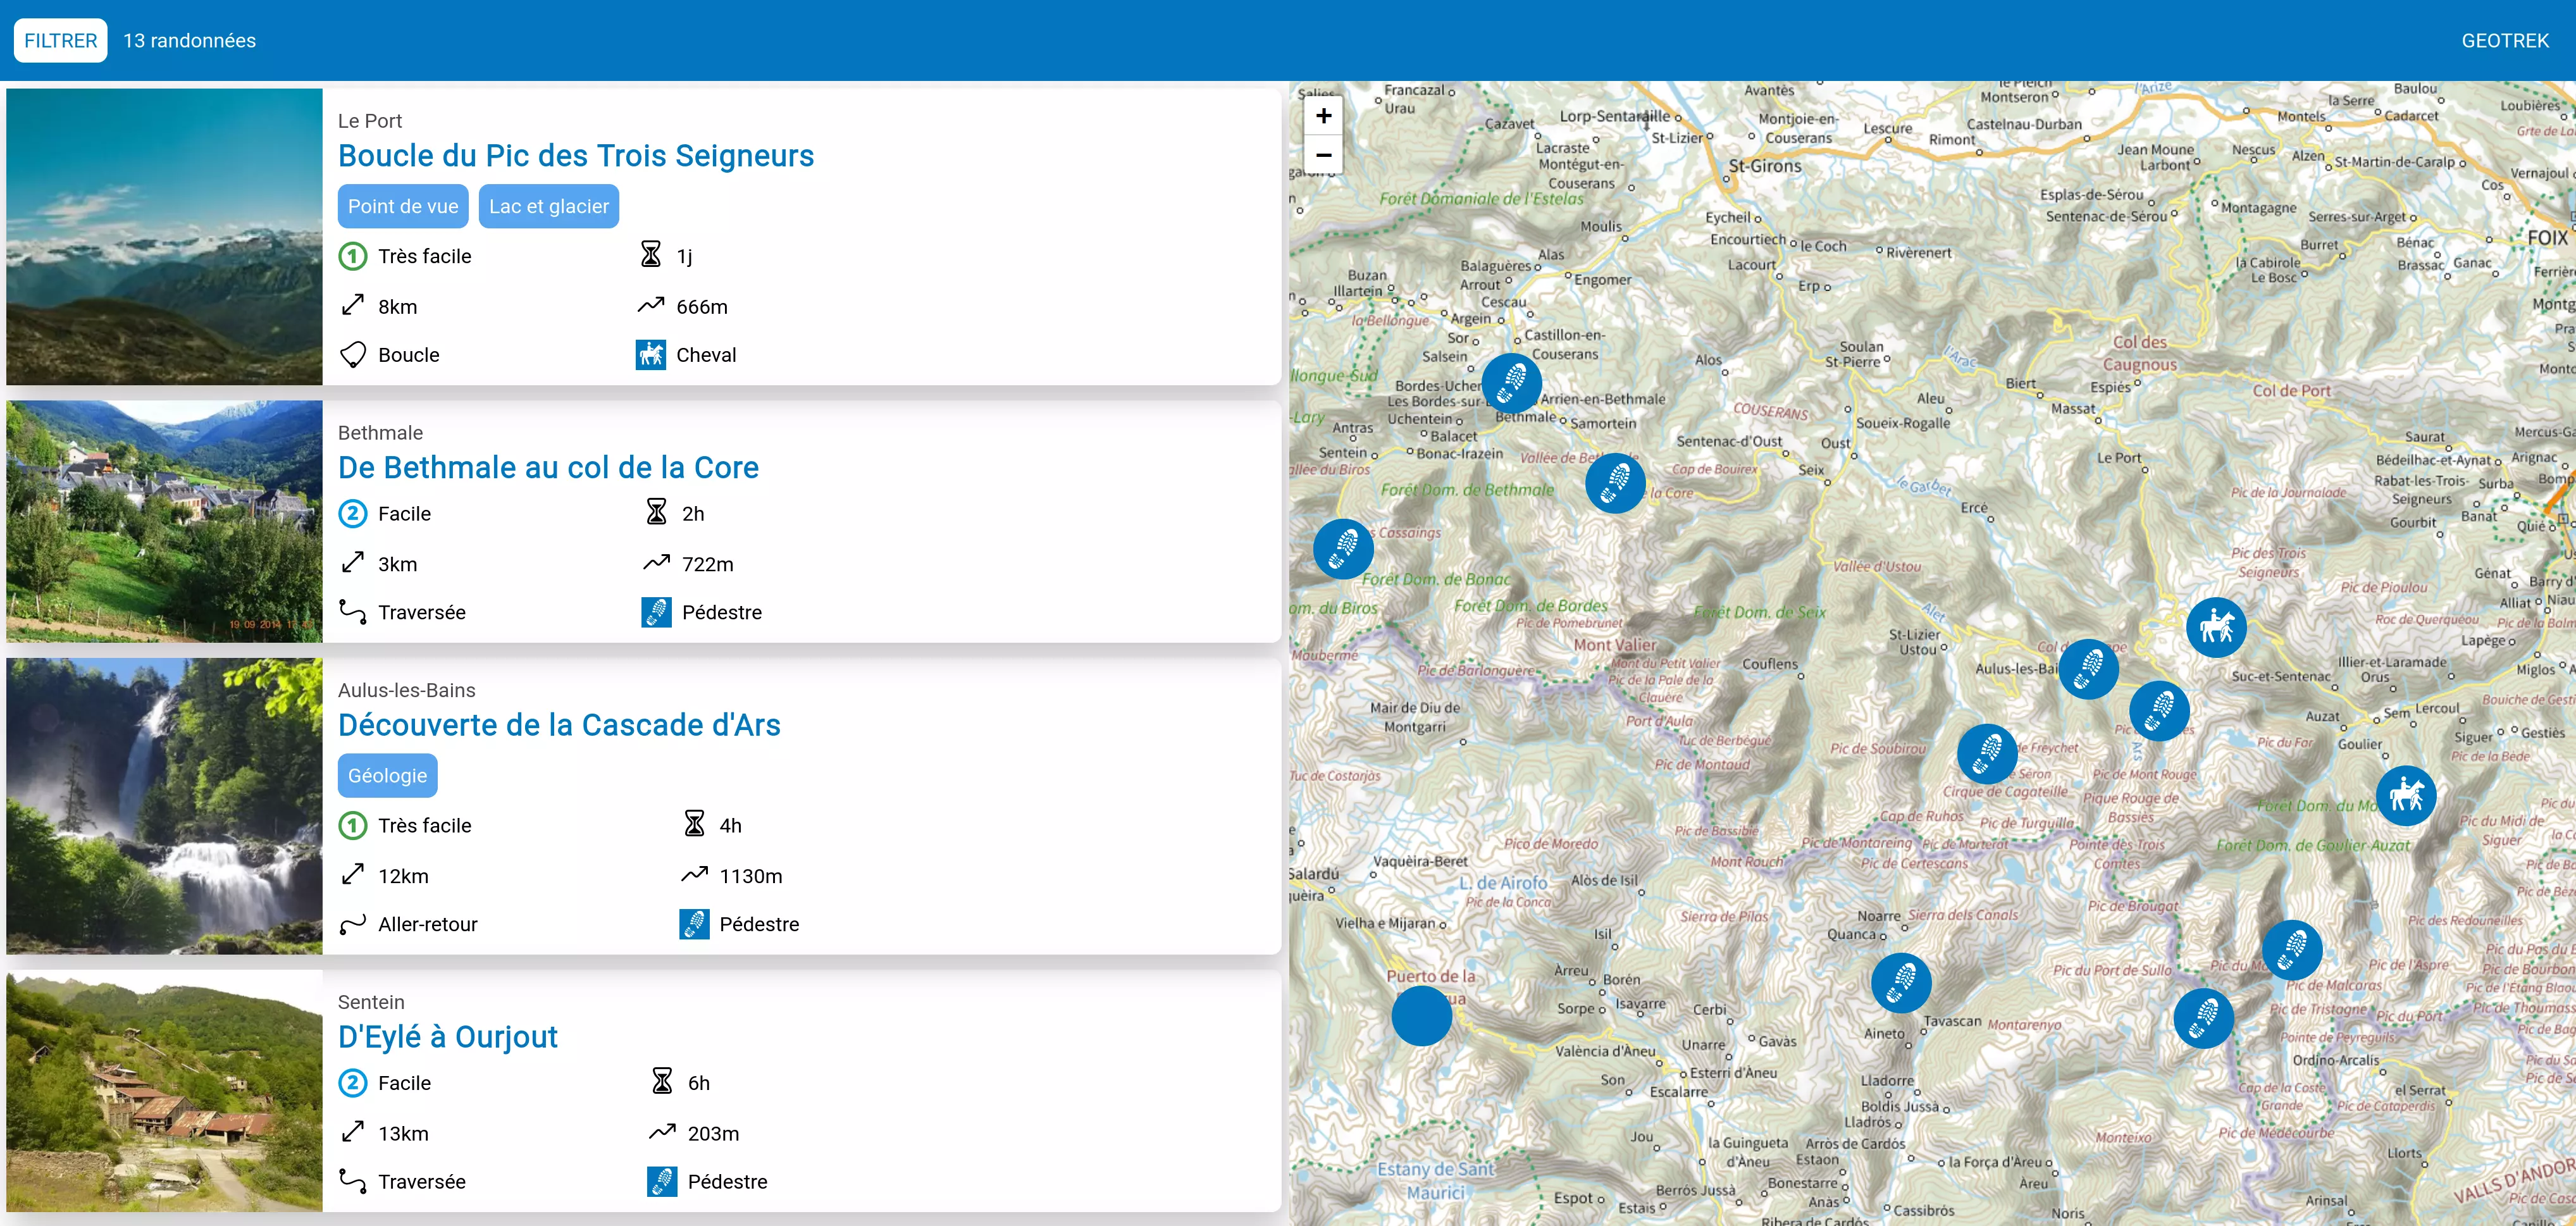The width and height of the screenshot is (2576, 1226).
Task: Click the '722m' ascent value
Action: 708,564
